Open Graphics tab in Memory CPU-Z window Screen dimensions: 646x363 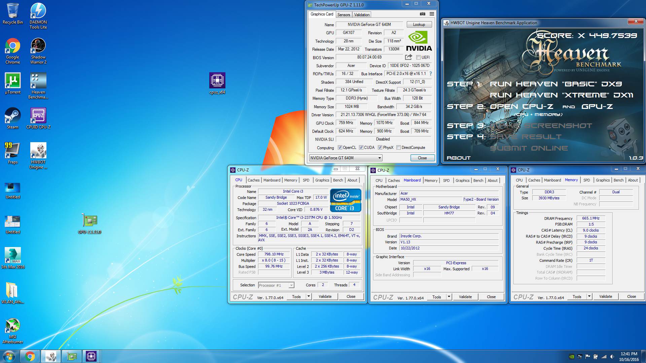(603, 180)
